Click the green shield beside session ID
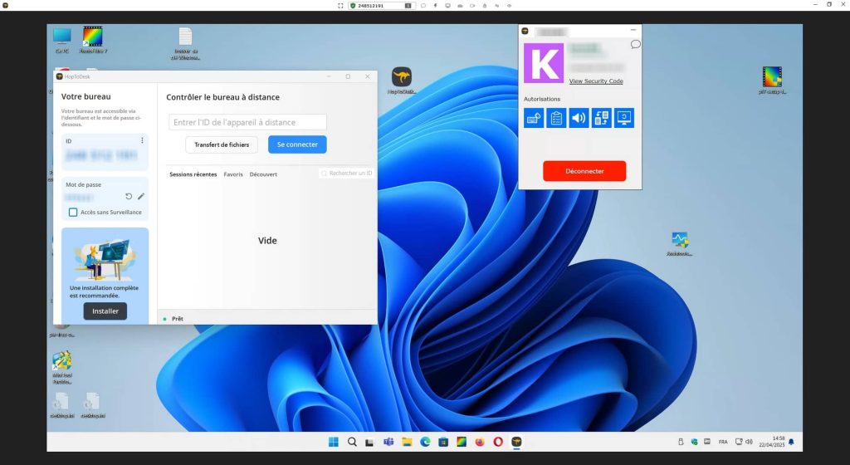 click(x=353, y=6)
